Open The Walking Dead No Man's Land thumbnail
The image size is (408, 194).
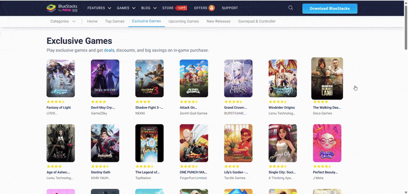tap(327, 79)
